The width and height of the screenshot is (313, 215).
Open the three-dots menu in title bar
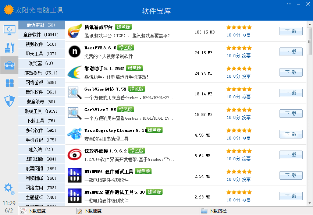click(289, 4)
